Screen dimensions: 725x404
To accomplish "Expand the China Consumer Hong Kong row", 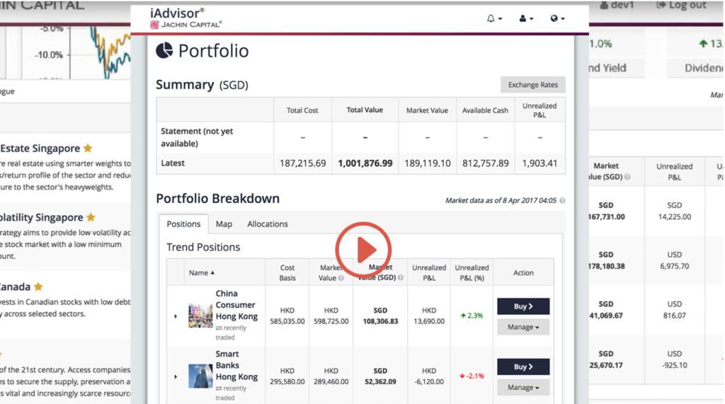I will (176, 316).
